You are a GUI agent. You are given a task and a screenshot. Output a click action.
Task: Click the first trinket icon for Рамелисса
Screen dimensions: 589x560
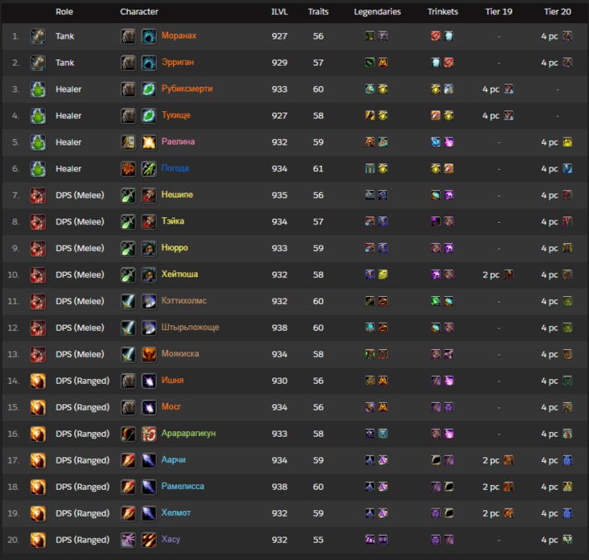coord(436,487)
